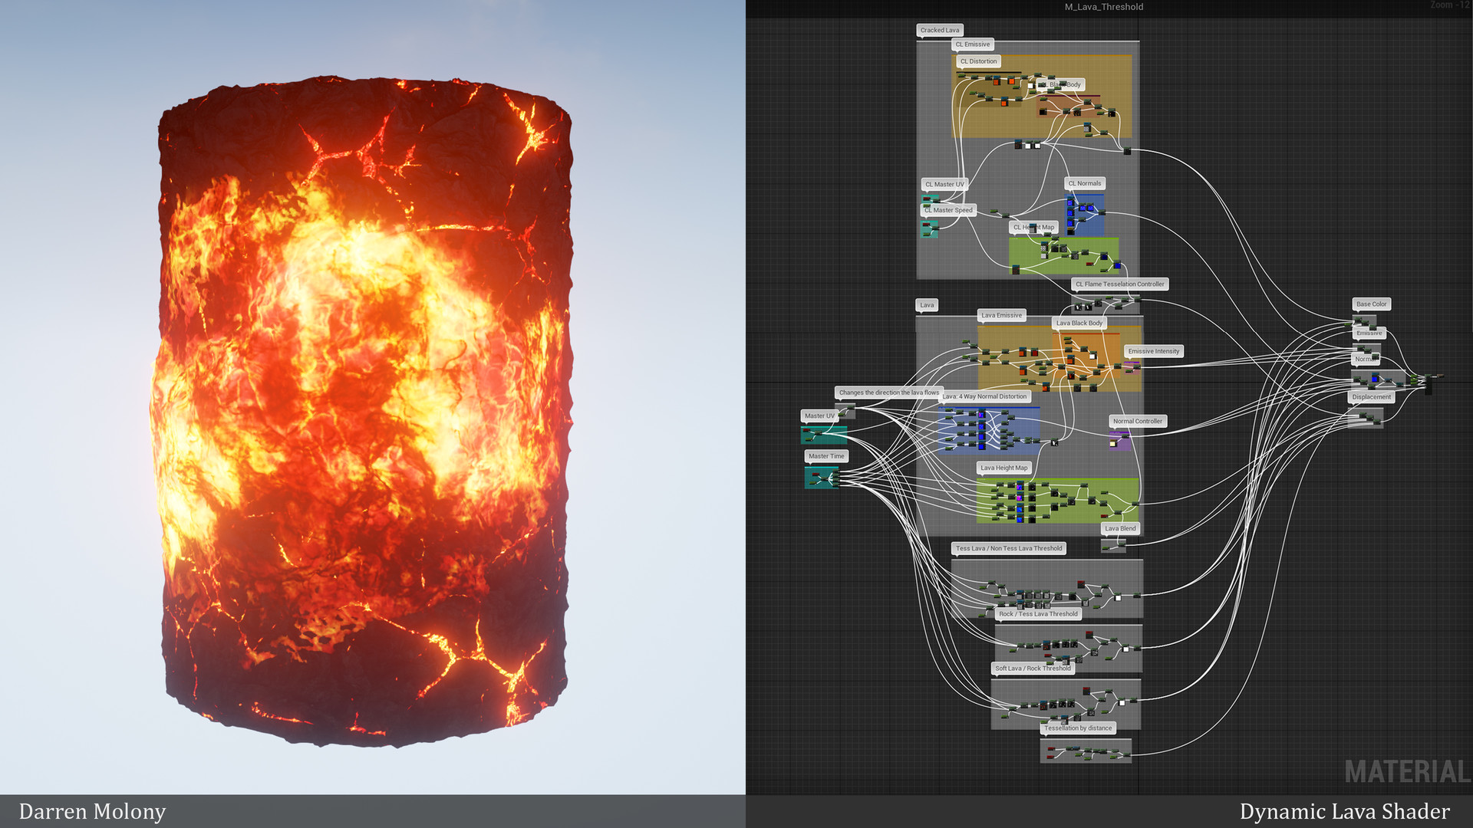Select the Lava Height Map label
The height and width of the screenshot is (828, 1473).
[1003, 468]
